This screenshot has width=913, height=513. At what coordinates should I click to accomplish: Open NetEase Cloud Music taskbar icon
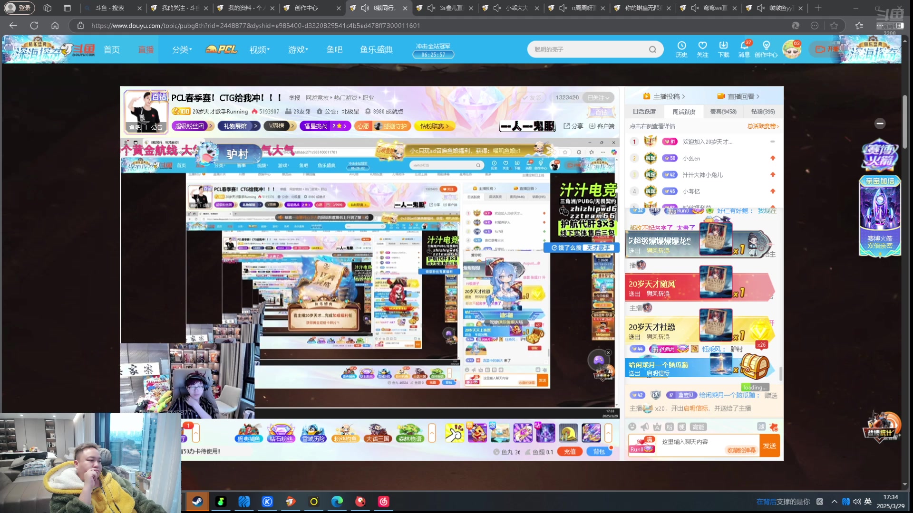pyautogui.click(x=384, y=501)
